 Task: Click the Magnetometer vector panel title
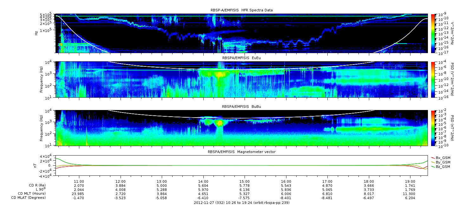[241, 152]
